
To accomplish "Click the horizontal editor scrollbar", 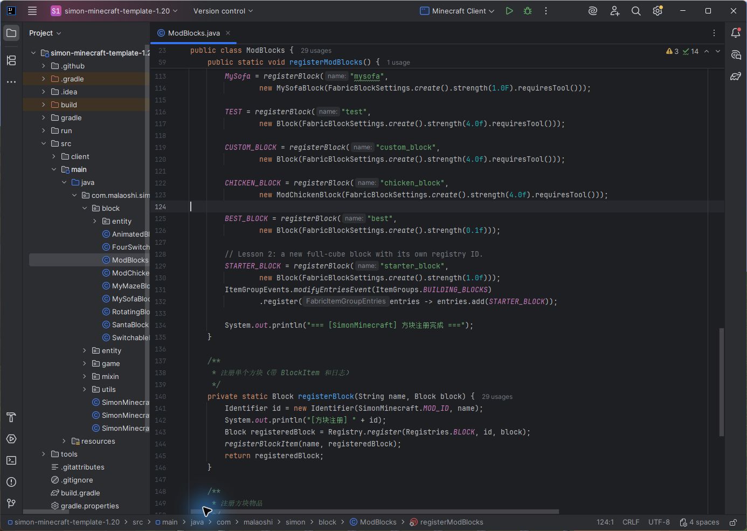I will (x=375, y=512).
